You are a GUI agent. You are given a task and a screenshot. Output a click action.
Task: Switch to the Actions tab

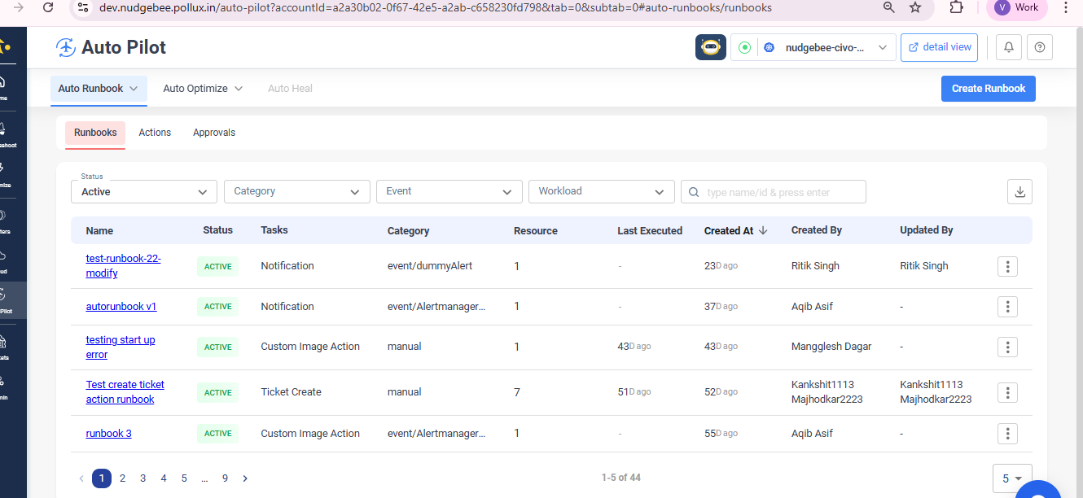click(155, 133)
